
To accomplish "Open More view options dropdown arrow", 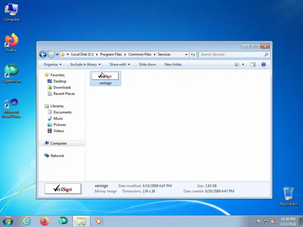I will 243,64.
